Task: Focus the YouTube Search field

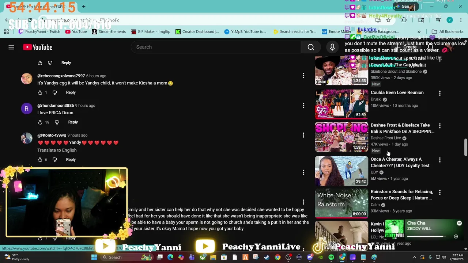Action: pyautogui.click(x=216, y=47)
